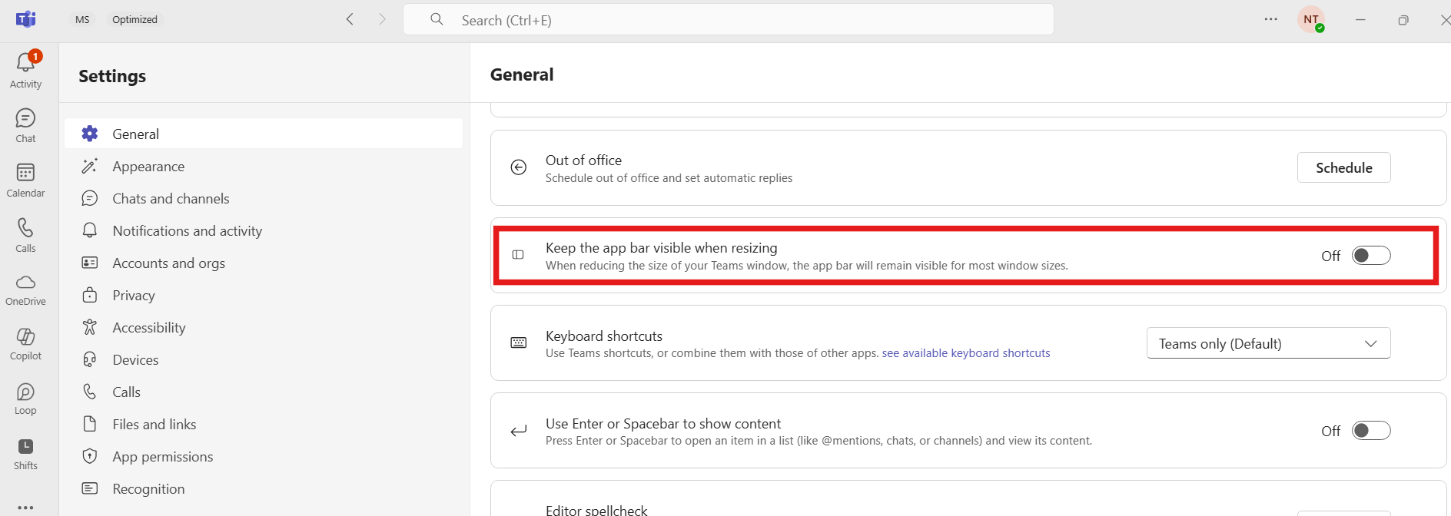The image size is (1451, 516).
Task: Open Privacy settings
Action: tap(264, 295)
